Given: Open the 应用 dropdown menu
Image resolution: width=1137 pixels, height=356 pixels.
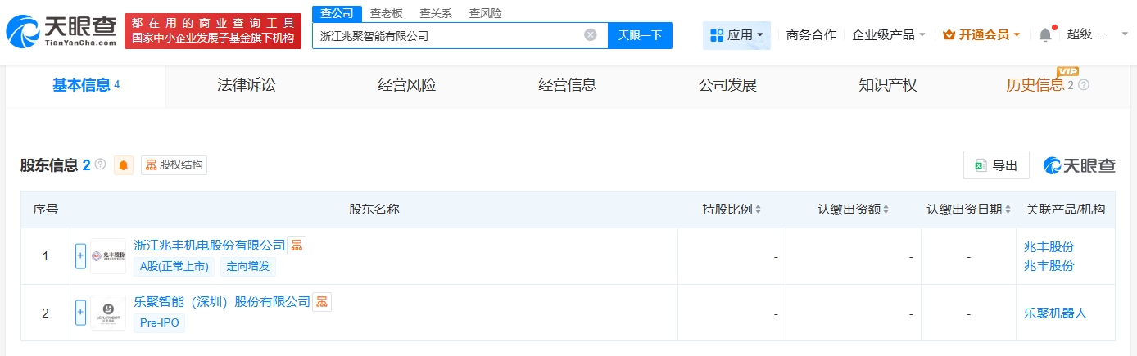Looking at the screenshot, I should [736, 35].
